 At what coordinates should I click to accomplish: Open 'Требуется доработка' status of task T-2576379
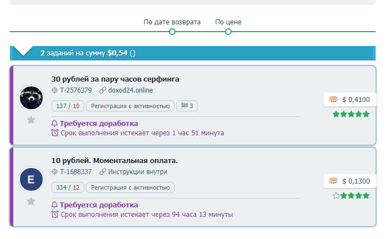tap(99, 124)
